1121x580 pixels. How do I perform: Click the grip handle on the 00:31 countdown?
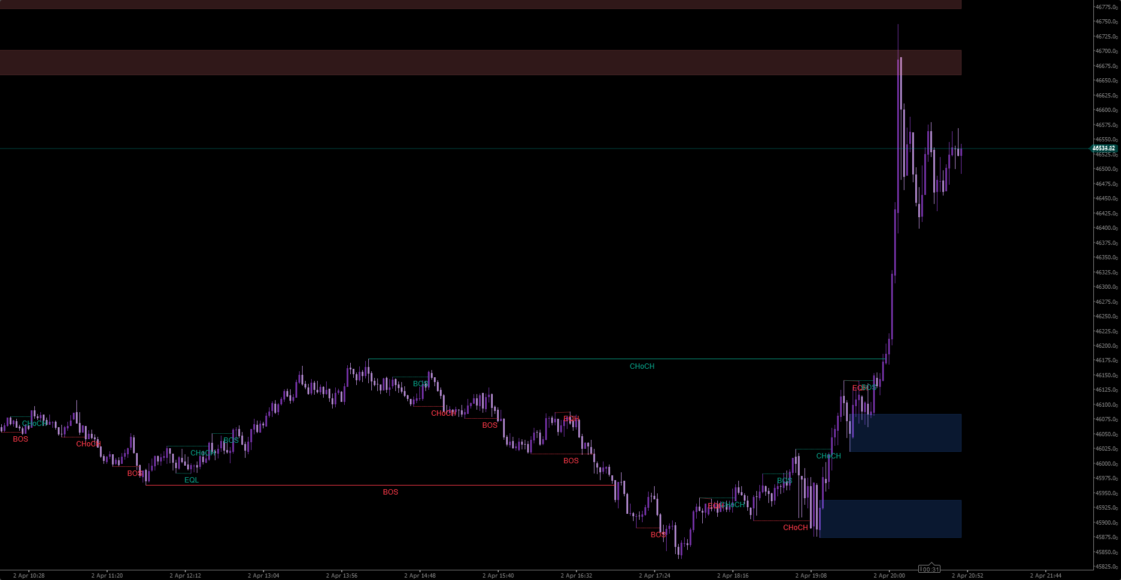[921, 569]
